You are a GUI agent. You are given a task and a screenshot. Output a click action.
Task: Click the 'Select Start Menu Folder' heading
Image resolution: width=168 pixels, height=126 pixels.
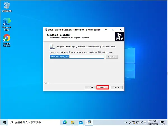coord(59,35)
